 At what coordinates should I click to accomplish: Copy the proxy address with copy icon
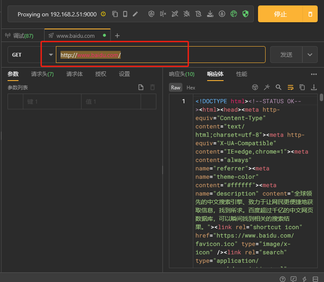point(115,14)
